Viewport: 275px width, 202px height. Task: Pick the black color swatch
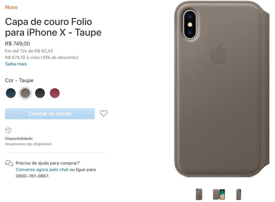[40, 93]
